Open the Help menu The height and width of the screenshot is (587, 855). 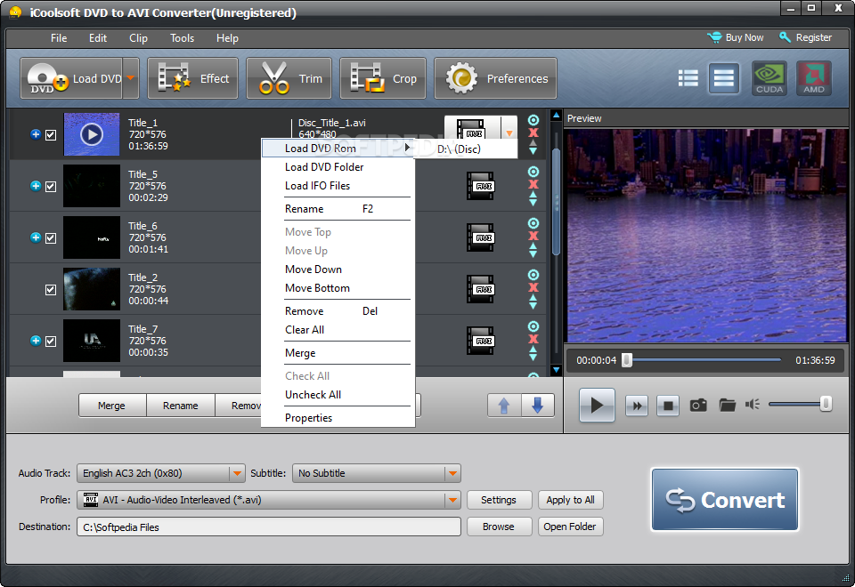coord(227,38)
